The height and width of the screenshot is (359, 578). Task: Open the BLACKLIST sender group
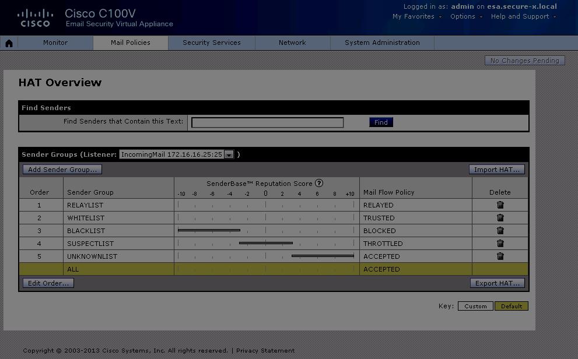click(x=86, y=231)
